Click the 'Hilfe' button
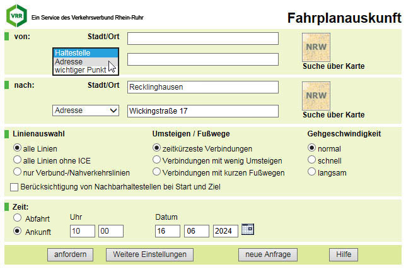Viewport: 406px width, 269px height. click(344, 254)
